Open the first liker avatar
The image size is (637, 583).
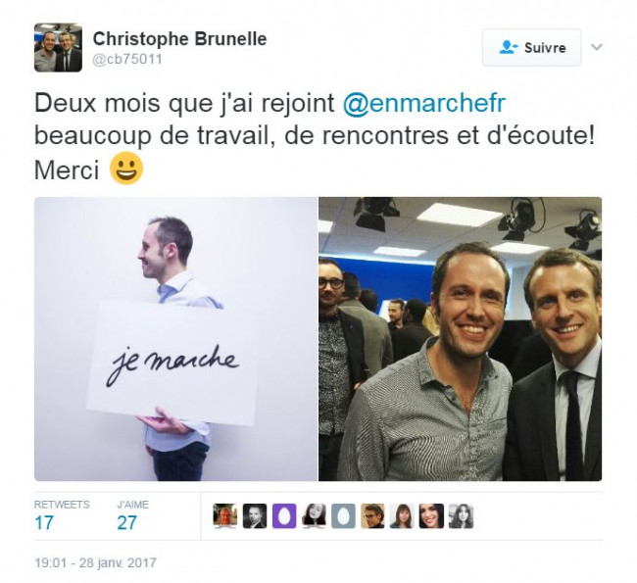pyautogui.click(x=225, y=516)
